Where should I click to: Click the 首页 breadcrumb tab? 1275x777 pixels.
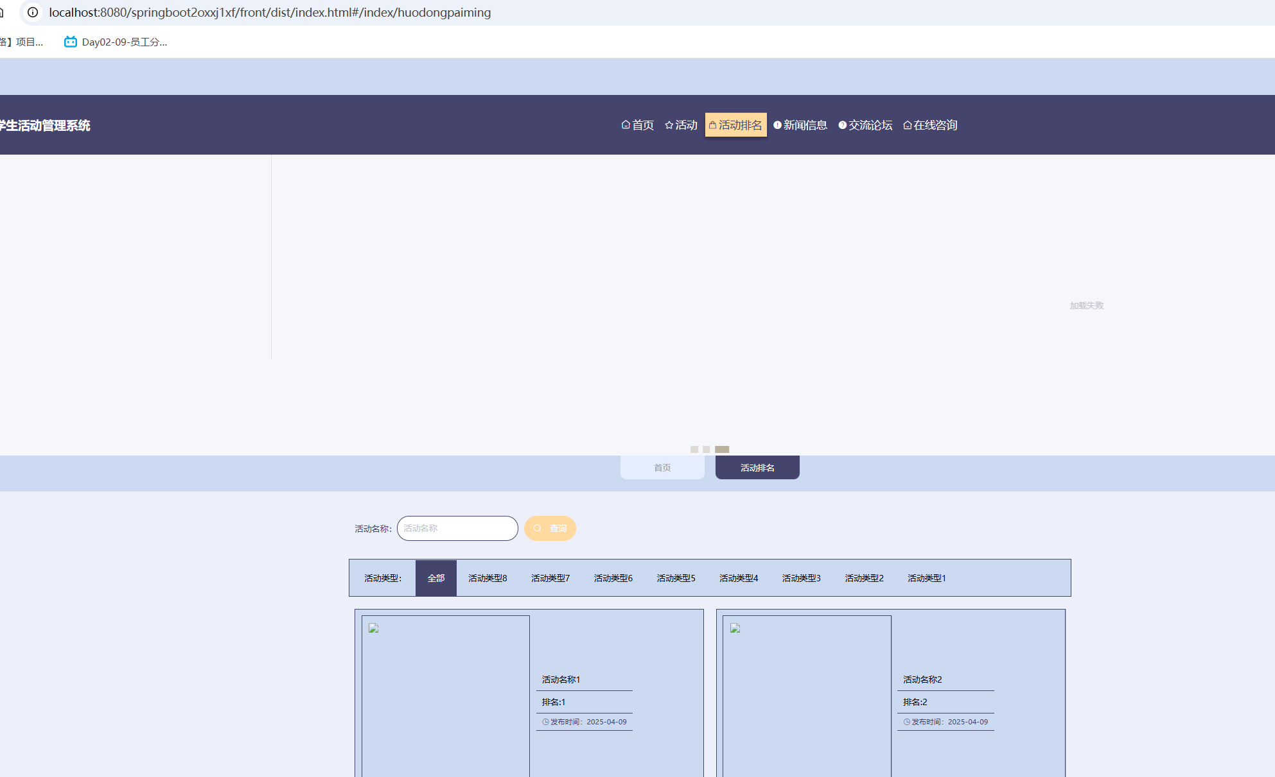click(662, 468)
